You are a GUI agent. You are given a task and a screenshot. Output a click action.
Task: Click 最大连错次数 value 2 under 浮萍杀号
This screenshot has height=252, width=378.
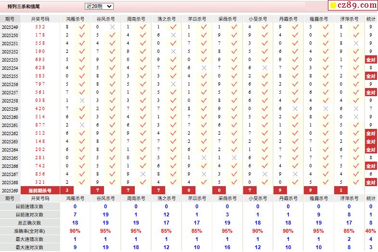(x=349, y=239)
